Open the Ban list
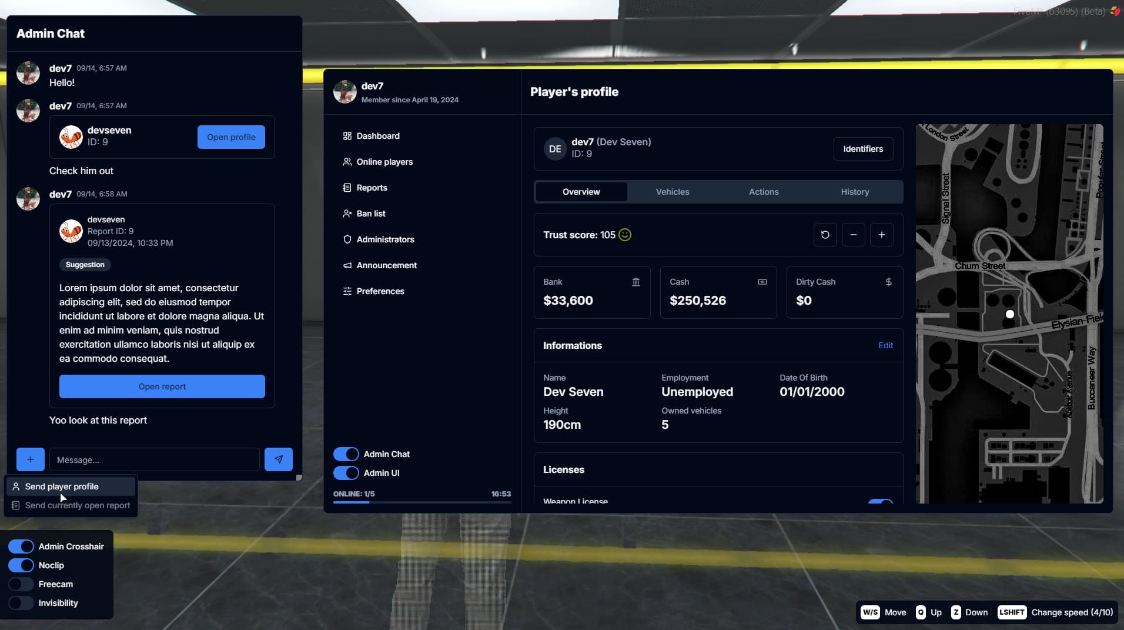Viewport: 1124px width, 630px height. point(371,214)
